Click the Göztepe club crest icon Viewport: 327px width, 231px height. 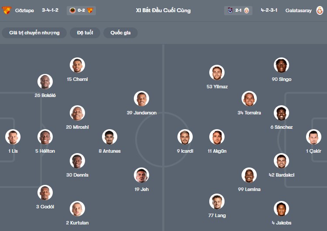6,10
